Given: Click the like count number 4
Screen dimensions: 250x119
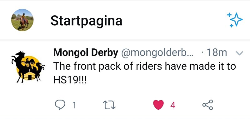Looking at the screenshot, I should pyautogui.click(x=173, y=105).
